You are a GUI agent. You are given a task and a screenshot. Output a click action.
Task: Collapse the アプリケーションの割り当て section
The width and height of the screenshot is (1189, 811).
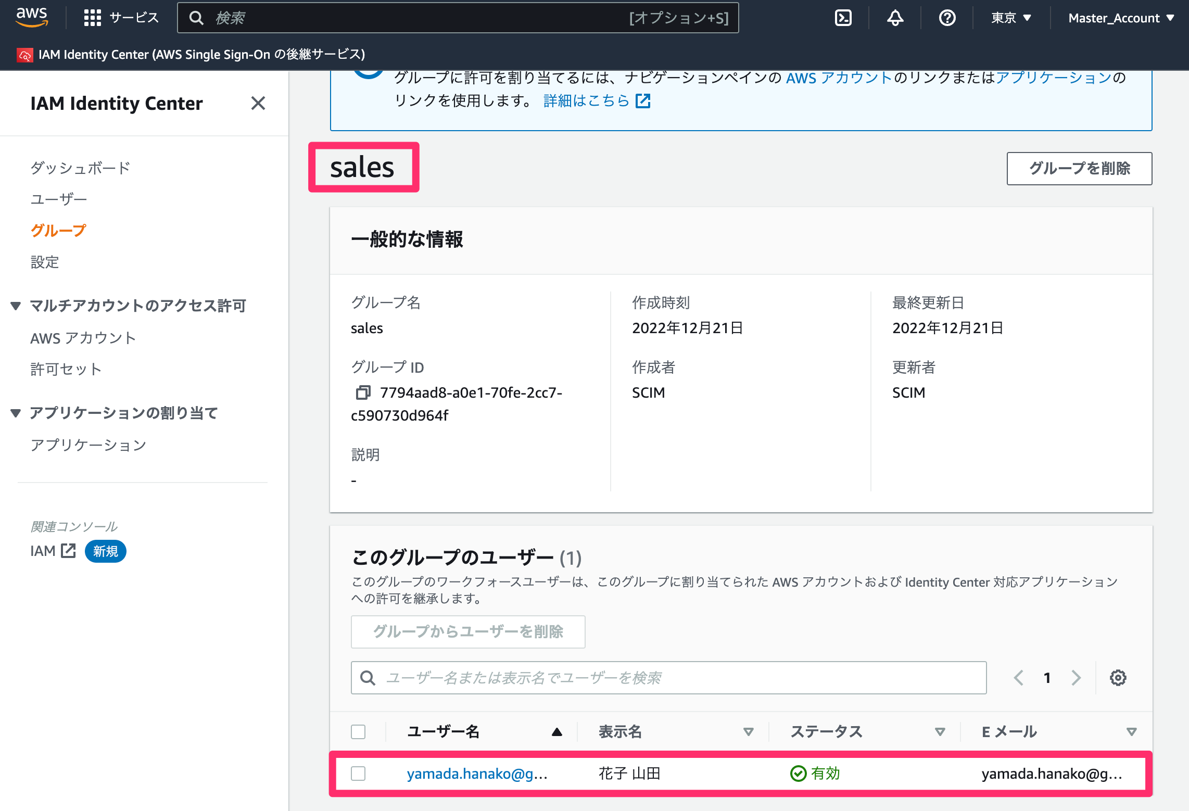tap(16, 413)
